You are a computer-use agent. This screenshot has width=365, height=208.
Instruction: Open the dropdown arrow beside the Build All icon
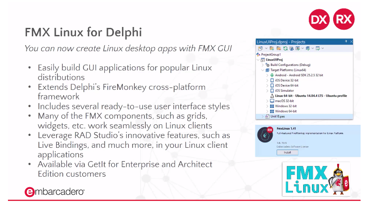click(312, 49)
